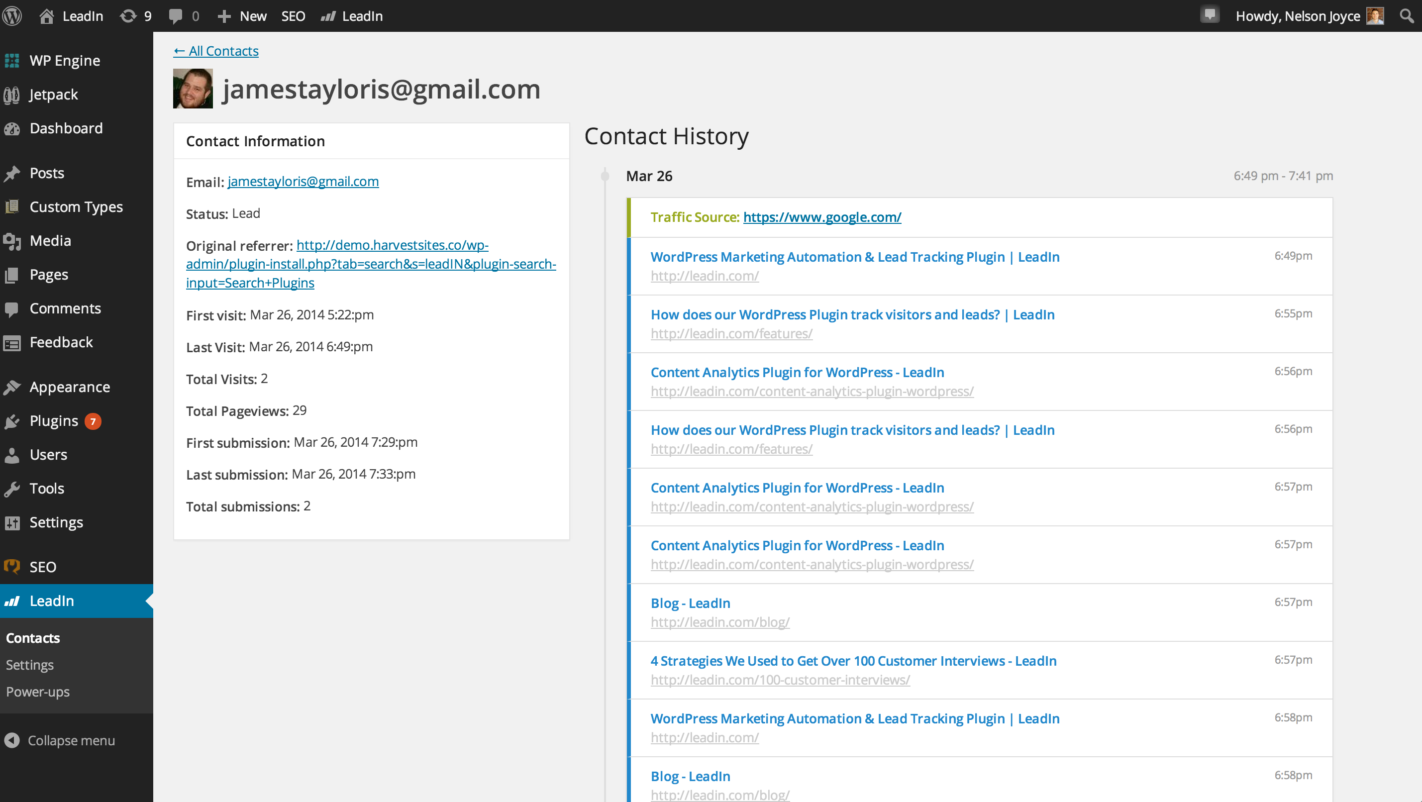Open the LeadIn chart icon in admin bar
The height and width of the screenshot is (802, 1422).
pyautogui.click(x=328, y=16)
